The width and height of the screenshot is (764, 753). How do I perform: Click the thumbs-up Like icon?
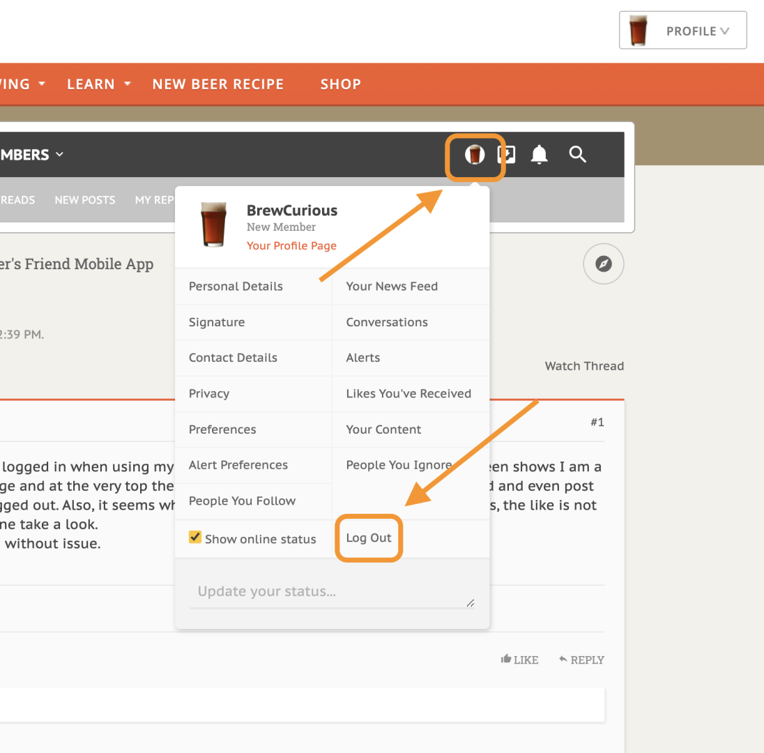(507, 660)
